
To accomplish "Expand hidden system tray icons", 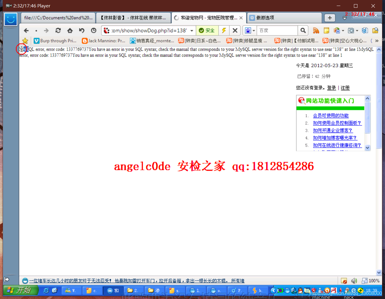I will coord(273,290).
